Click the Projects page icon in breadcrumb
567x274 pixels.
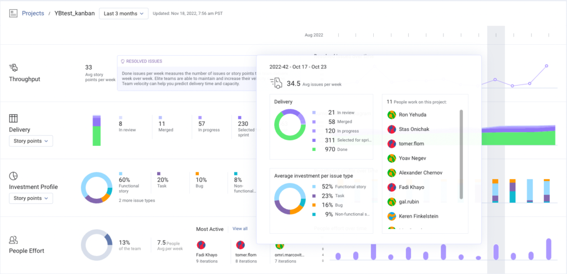[x=13, y=13]
